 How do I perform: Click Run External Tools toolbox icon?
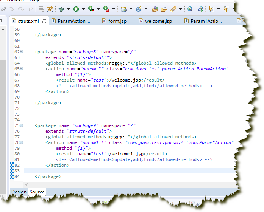pyautogui.click(x=106, y=9)
